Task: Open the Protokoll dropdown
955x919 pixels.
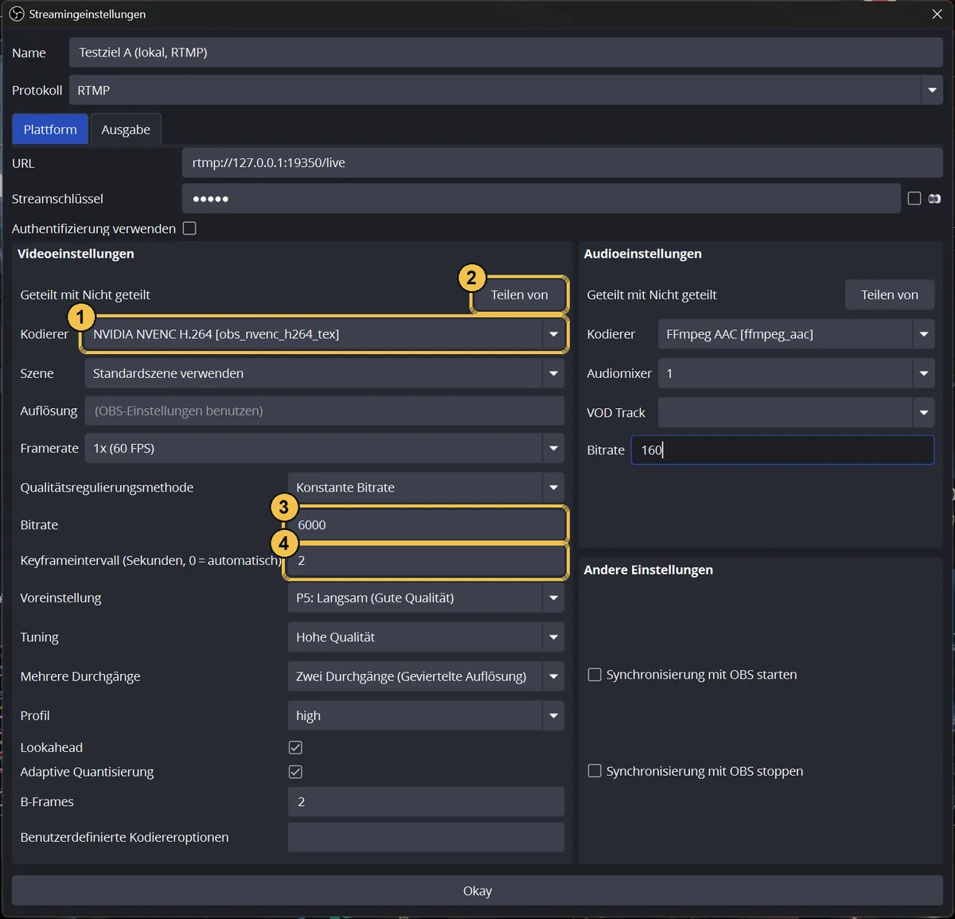Action: point(506,90)
